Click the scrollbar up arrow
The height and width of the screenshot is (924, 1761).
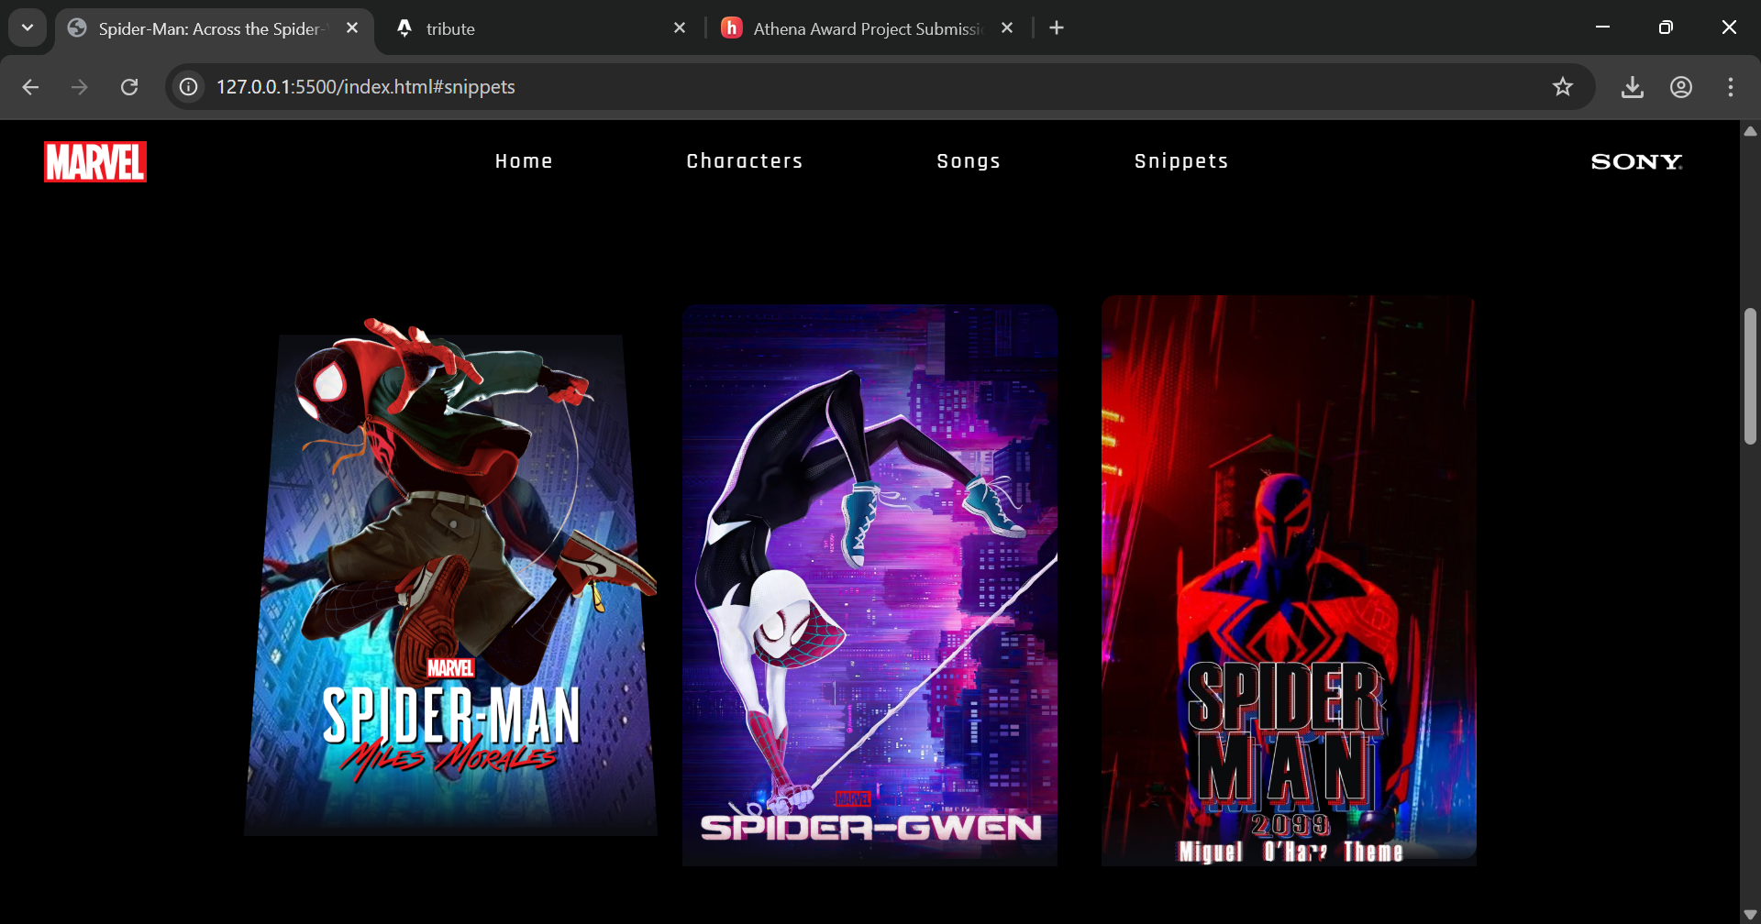1750,131
